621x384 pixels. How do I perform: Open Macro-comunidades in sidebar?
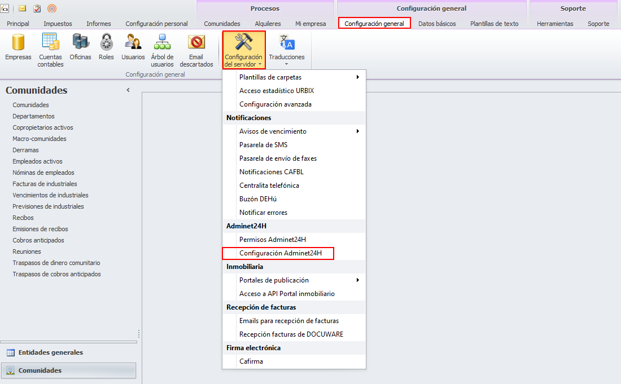click(x=39, y=139)
